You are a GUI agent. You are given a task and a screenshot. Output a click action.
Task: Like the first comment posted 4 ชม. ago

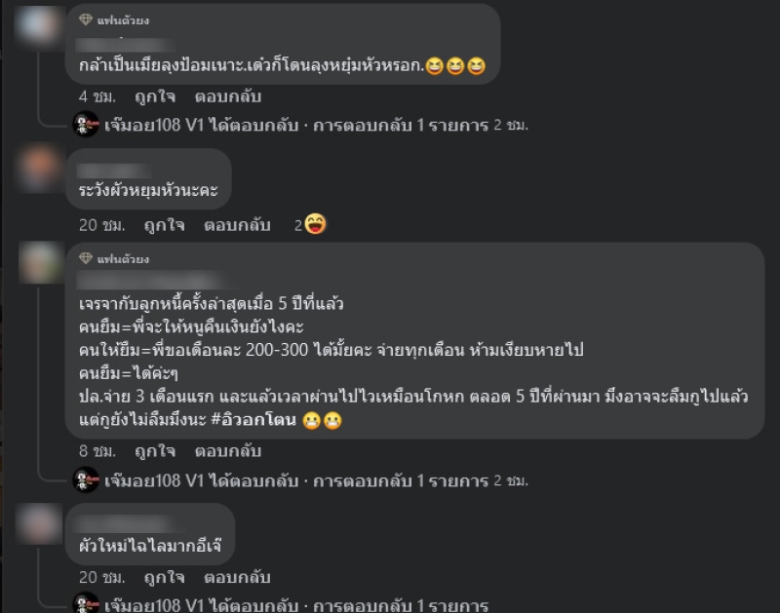click(x=155, y=96)
